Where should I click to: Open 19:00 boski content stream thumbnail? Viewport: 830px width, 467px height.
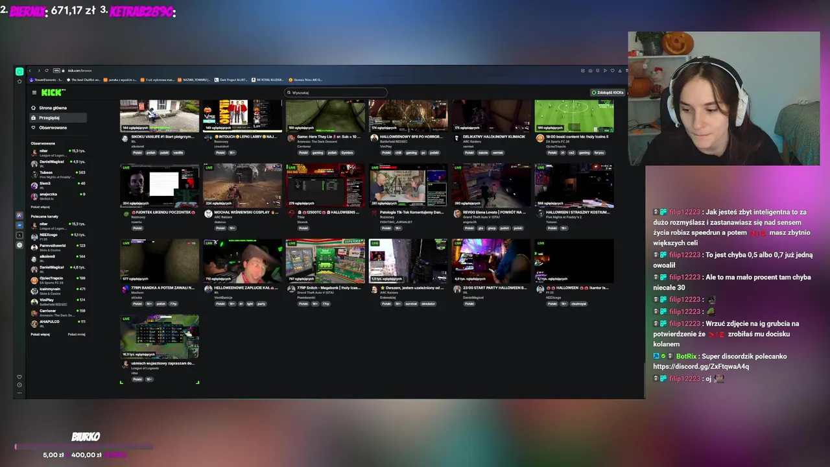(x=574, y=115)
